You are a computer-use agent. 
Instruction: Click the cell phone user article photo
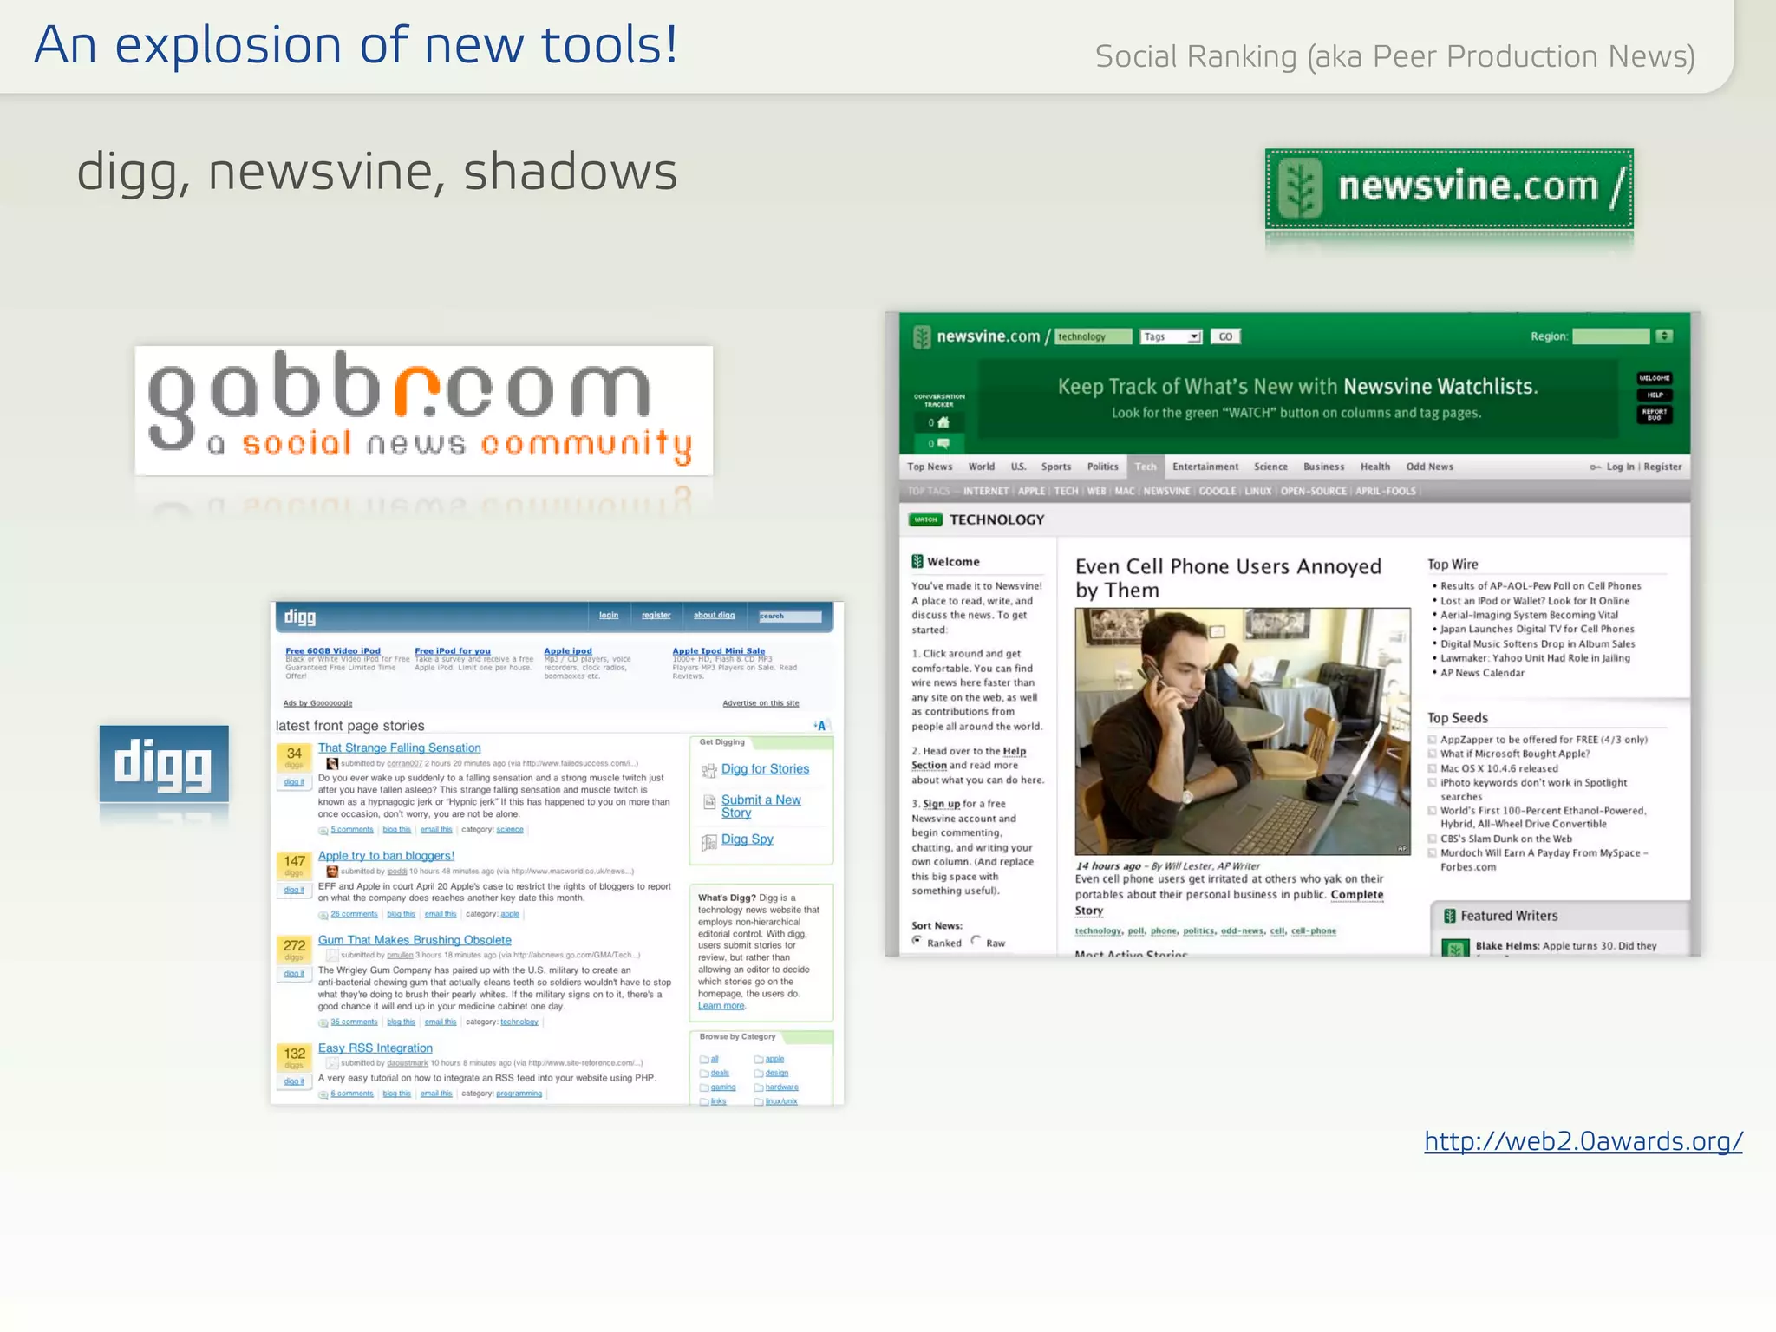click(x=1243, y=732)
